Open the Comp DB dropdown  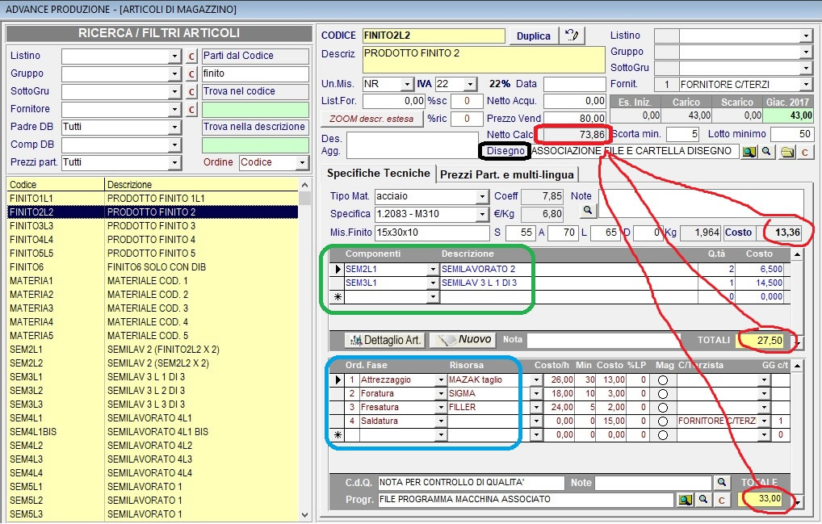(175, 145)
